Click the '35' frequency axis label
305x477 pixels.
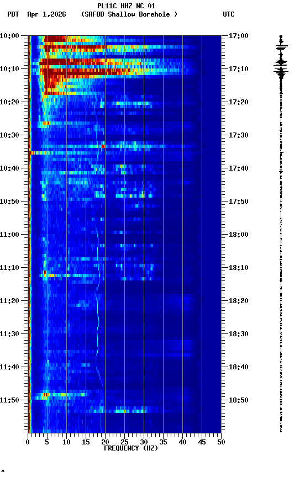pos(163,442)
